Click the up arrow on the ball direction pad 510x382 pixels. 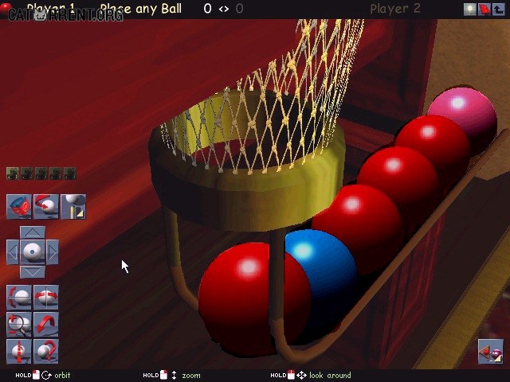tap(33, 232)
